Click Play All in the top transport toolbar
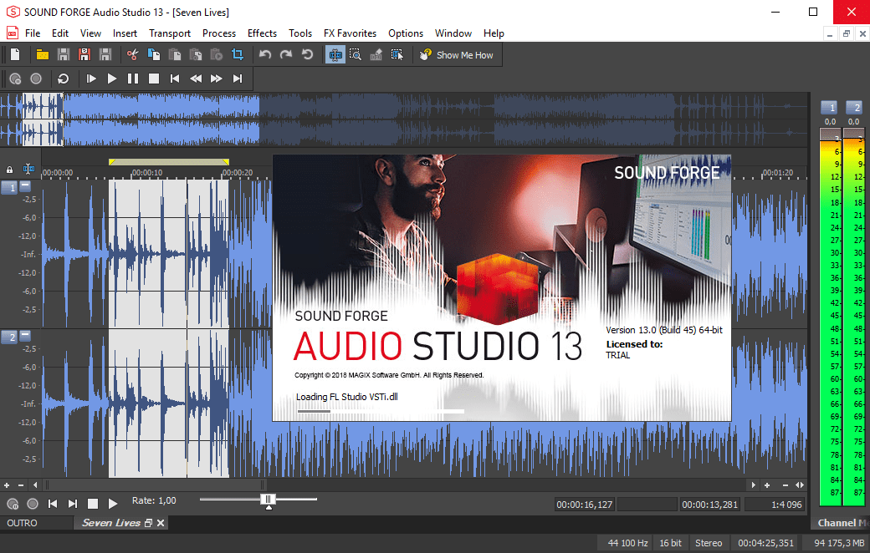Screen dimensions: 870x553 (x=91, y=79)
